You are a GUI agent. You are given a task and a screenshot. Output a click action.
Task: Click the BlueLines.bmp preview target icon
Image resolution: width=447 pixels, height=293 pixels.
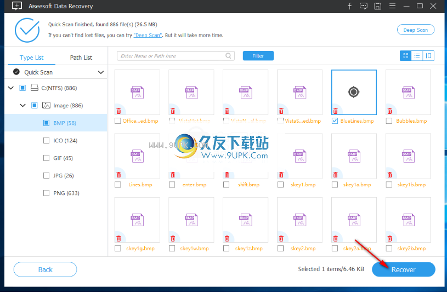354,92
